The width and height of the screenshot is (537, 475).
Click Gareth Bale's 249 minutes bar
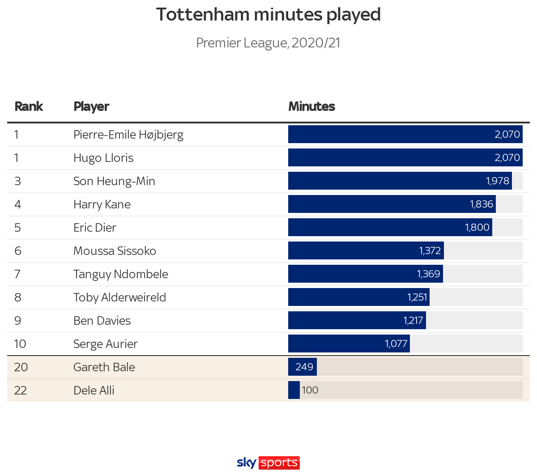[x=303, y=367]
